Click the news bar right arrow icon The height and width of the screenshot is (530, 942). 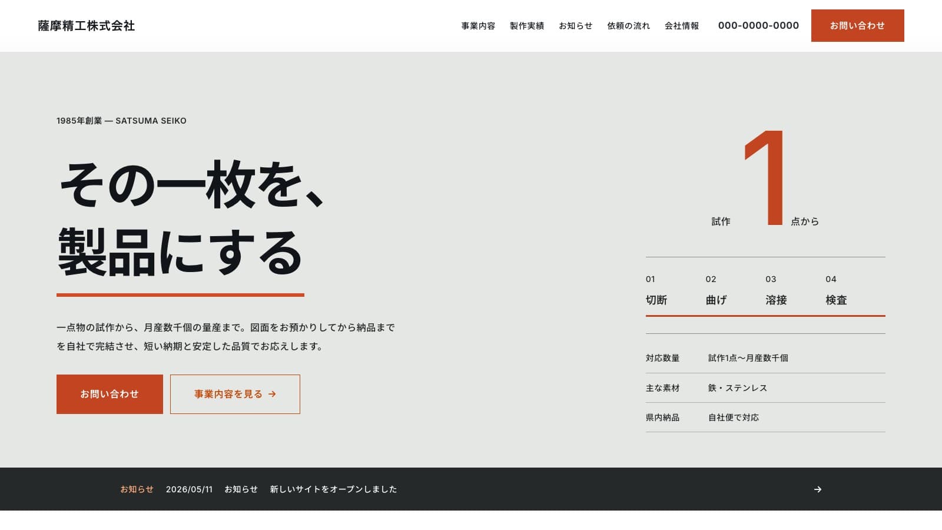(x=818, y=489)
